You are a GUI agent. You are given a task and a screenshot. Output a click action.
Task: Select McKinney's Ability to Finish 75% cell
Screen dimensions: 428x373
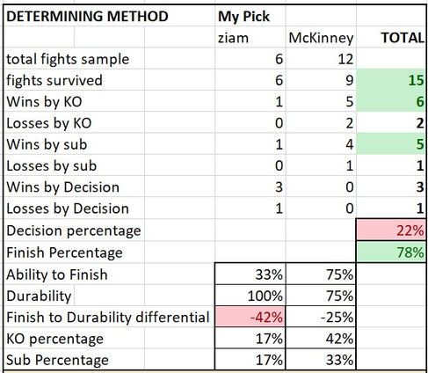321,274
